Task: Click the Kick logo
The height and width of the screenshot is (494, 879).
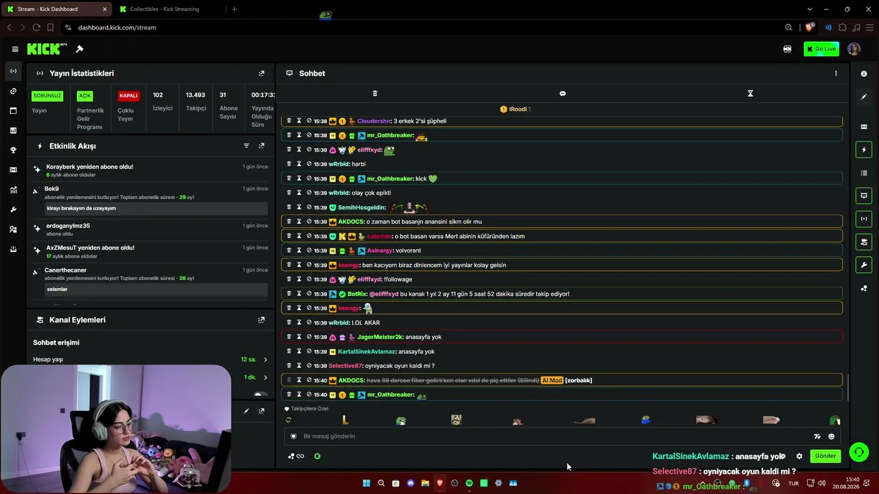Action: pos(43,49)
